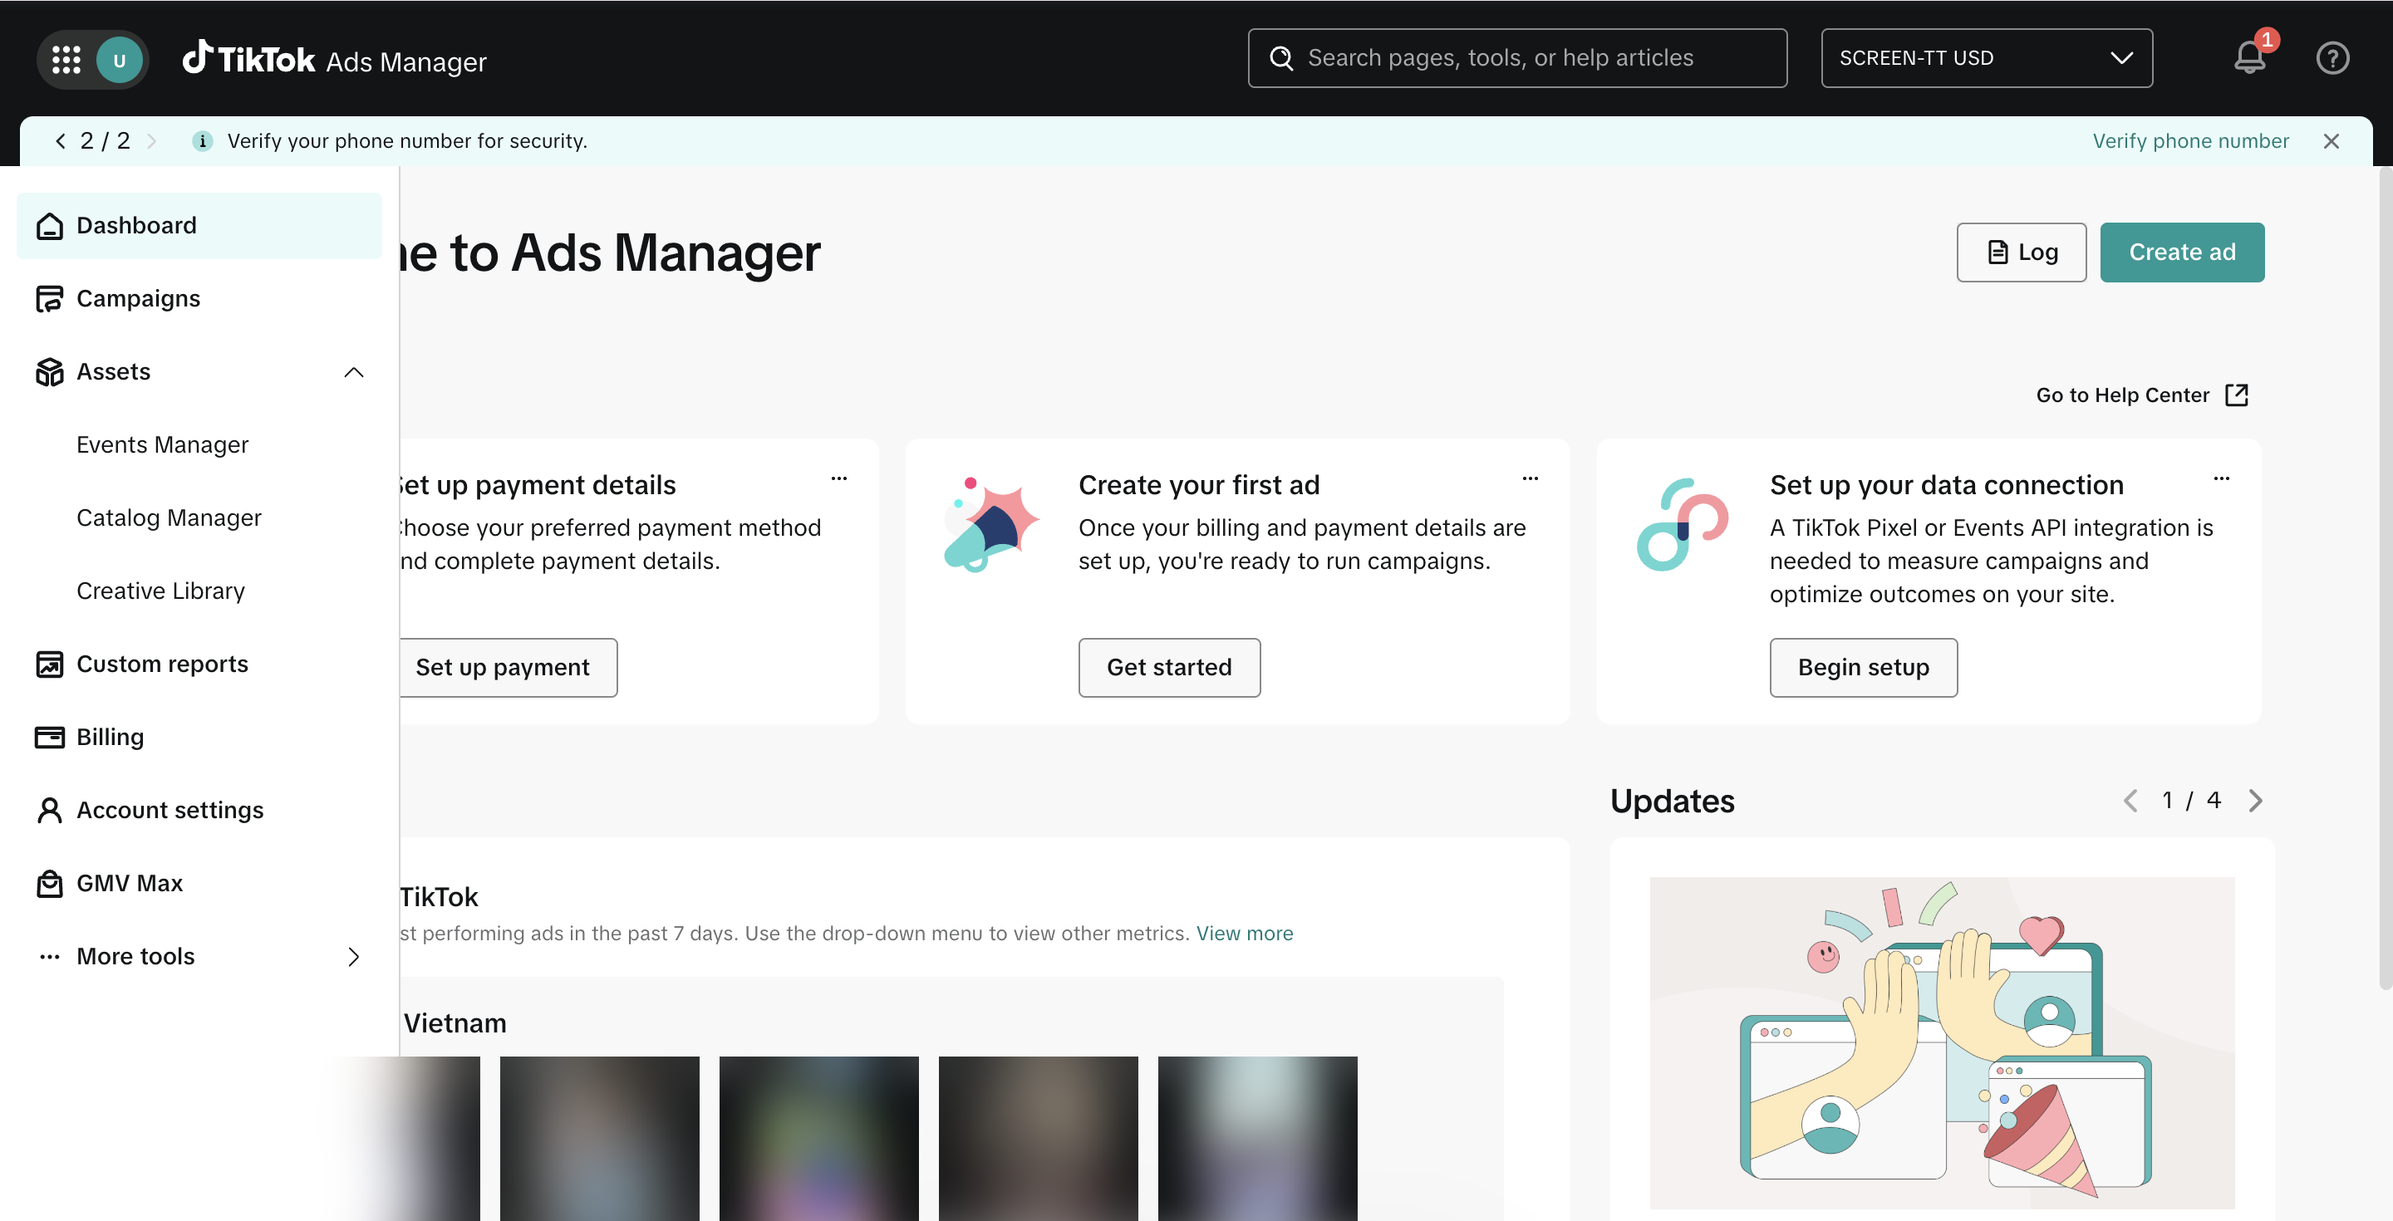This screenshot has width=2393, height=1221.
Task: Click the GMV Max bag icon
Action: coord(49,884)
